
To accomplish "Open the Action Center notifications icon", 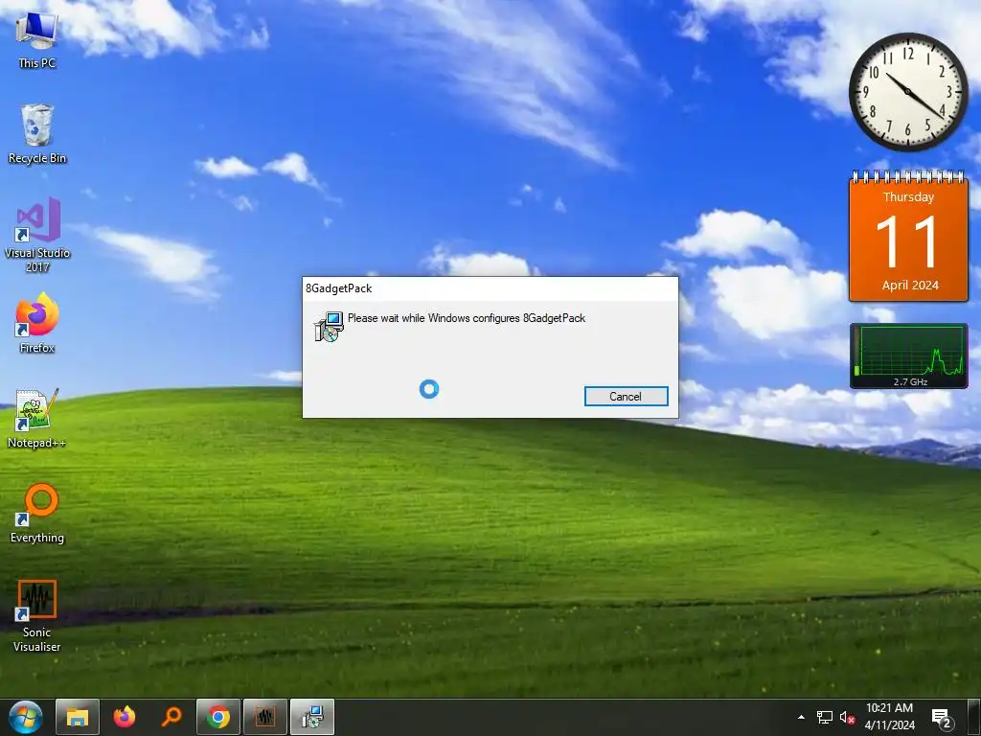I will (942, 718).
